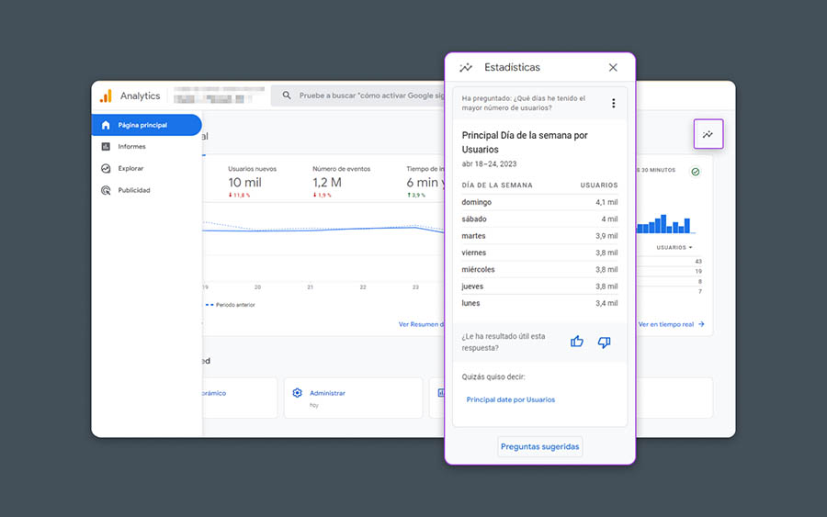Click the thumbs down feedback icon

(604, 342)
